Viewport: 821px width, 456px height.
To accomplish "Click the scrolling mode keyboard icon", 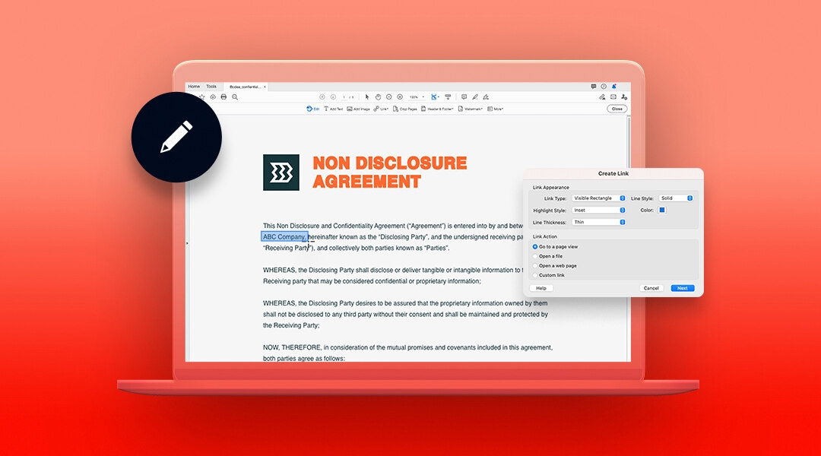I will coord(448,97).
